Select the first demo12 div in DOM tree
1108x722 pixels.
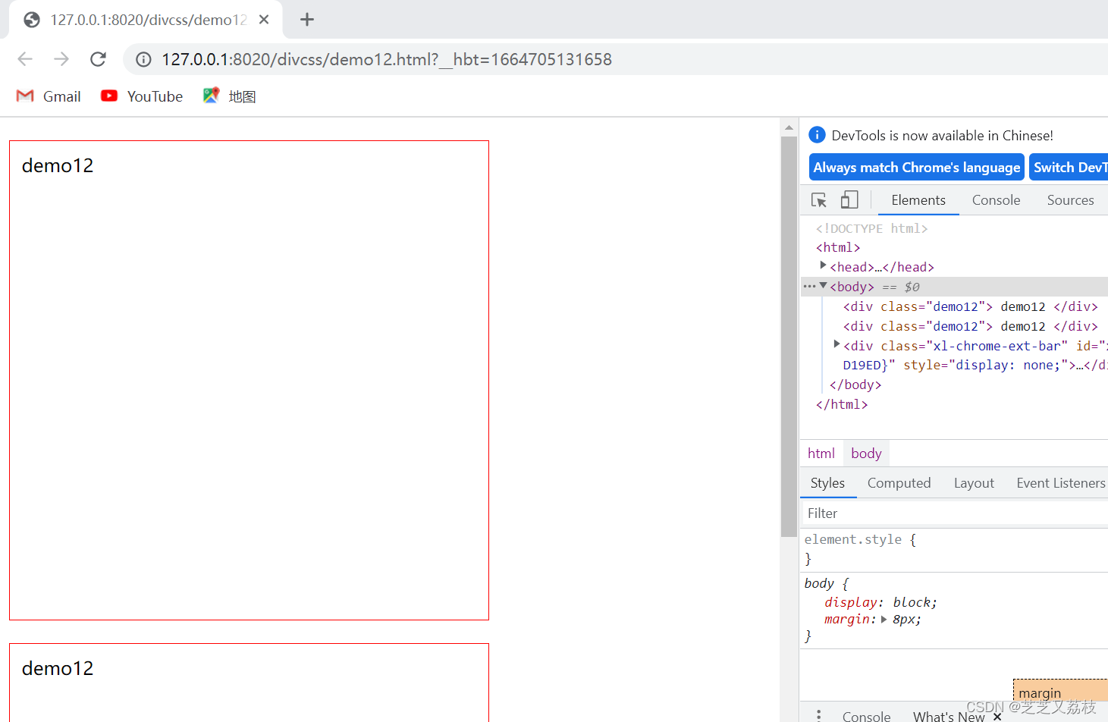(970, 306)
